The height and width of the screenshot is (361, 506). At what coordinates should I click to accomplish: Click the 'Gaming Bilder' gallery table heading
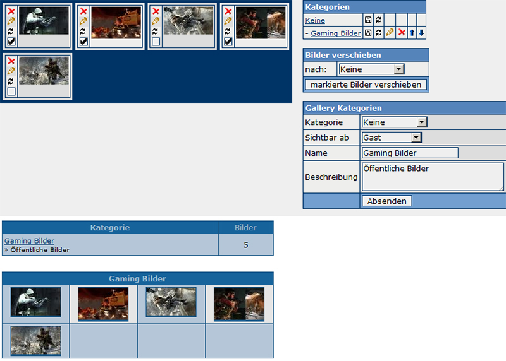click(x=137, y=278)
